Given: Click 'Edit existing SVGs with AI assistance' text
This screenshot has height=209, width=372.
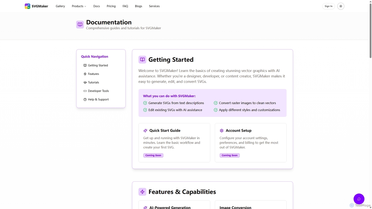Looking at the screenshot, I should point(175,110).
